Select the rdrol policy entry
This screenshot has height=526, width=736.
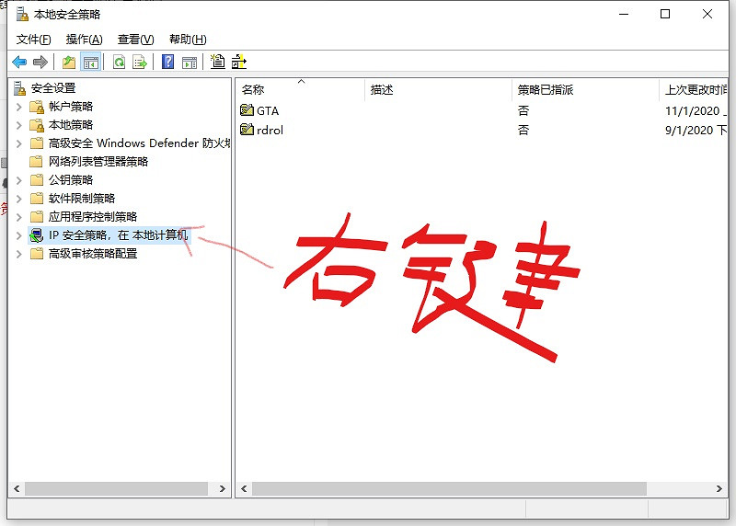click(x=270, y=130)
